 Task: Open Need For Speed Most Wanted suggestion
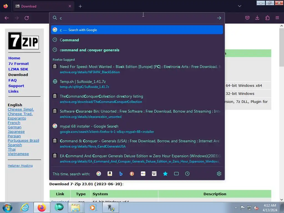[137, 69]
